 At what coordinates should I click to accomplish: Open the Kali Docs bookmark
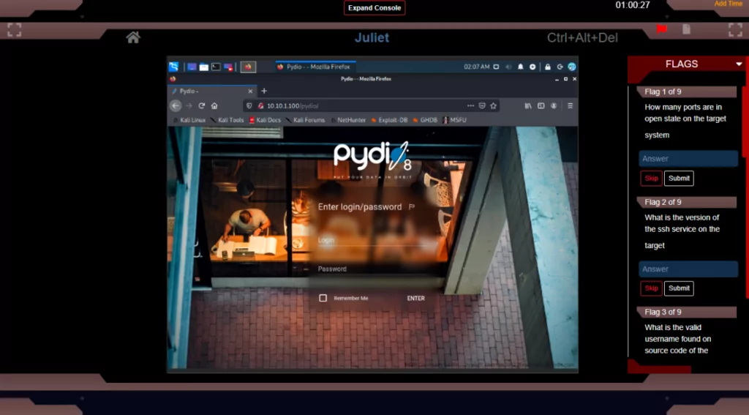coord(265,120)
